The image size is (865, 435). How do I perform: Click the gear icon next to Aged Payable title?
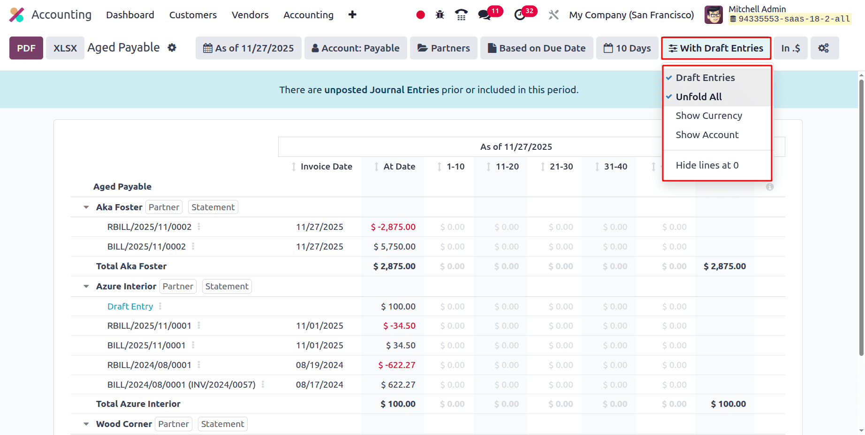pyautogui.click(x=172, y=48)
